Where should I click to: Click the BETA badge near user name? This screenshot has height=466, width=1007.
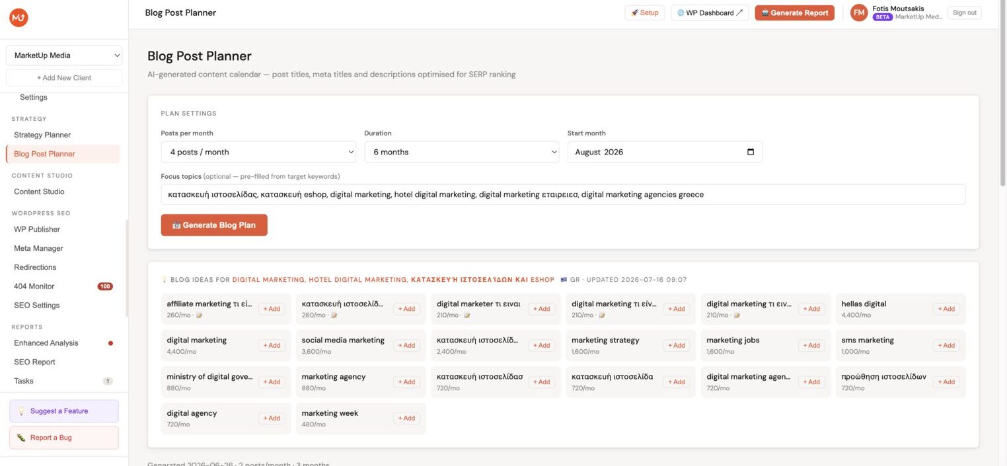pyautogui.click(x=883, y=17)
